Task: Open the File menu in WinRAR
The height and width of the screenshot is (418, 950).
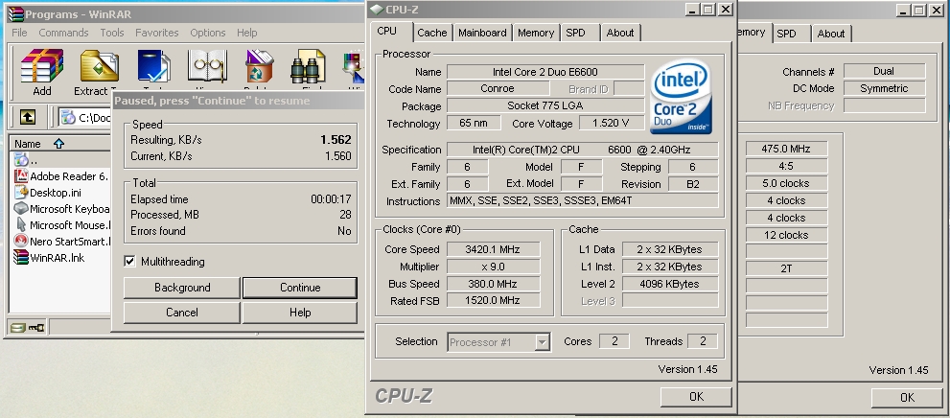Action: point(19,33)
